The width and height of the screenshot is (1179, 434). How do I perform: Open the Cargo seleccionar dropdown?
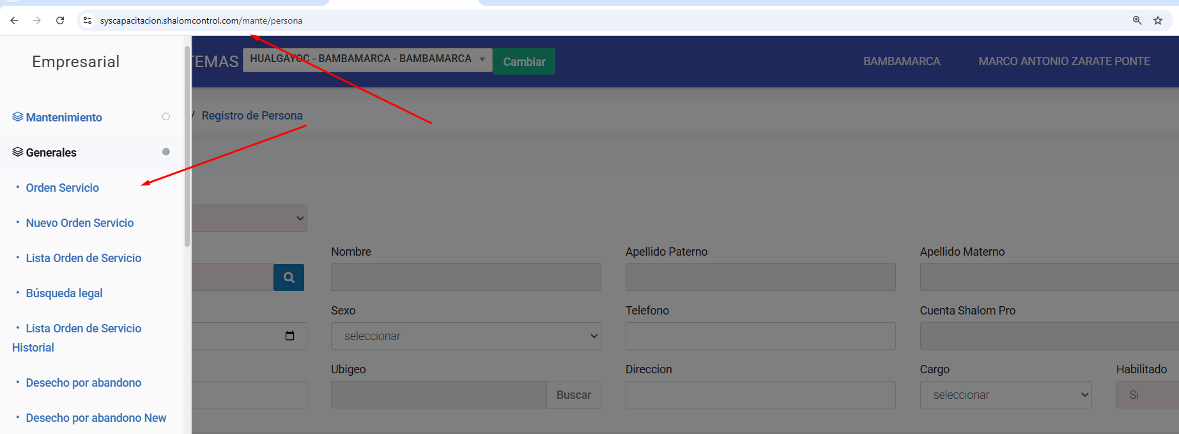click(1005, 395)
